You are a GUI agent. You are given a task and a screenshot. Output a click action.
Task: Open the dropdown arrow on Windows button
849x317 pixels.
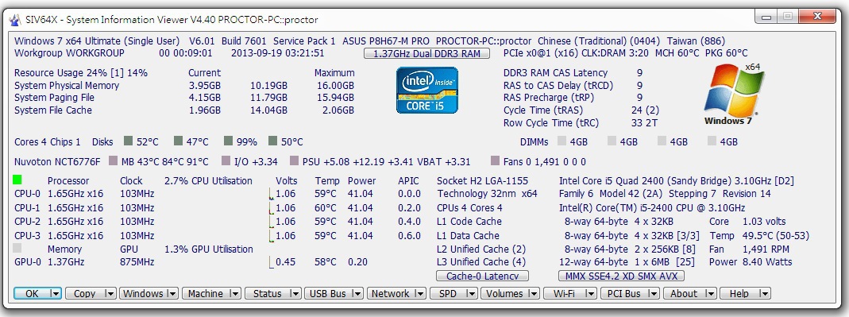[172, 294]
